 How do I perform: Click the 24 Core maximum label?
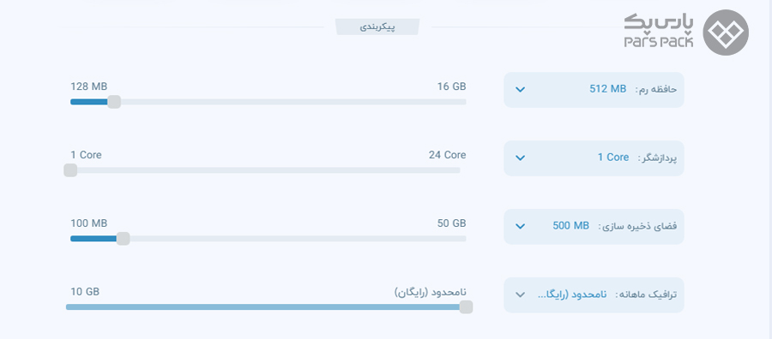pos(447,155)
